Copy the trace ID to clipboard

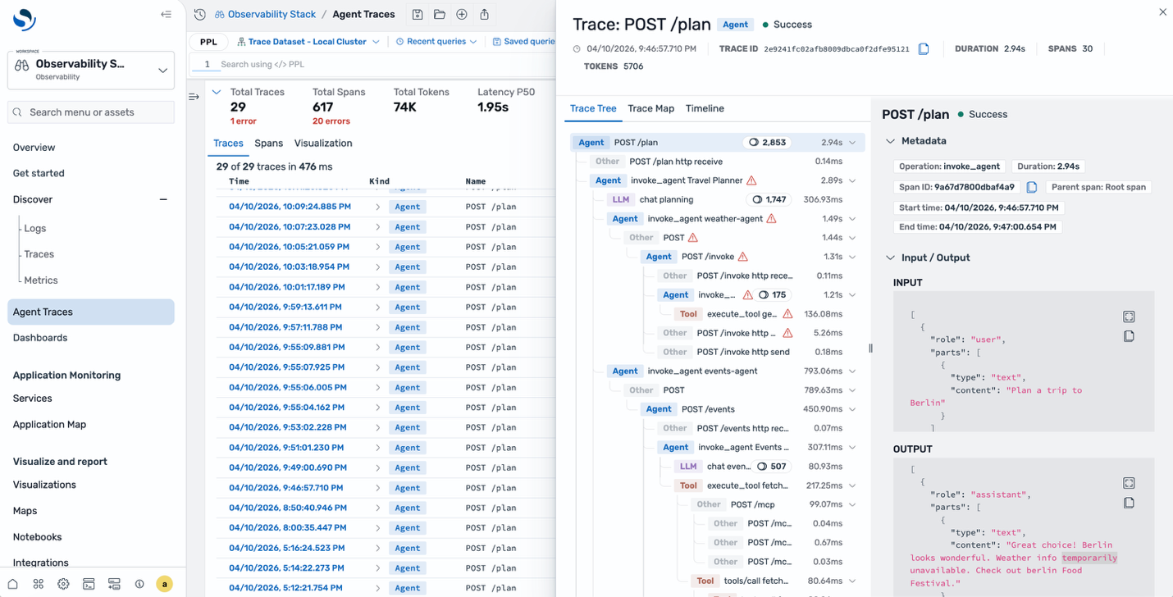pos(924,49)
